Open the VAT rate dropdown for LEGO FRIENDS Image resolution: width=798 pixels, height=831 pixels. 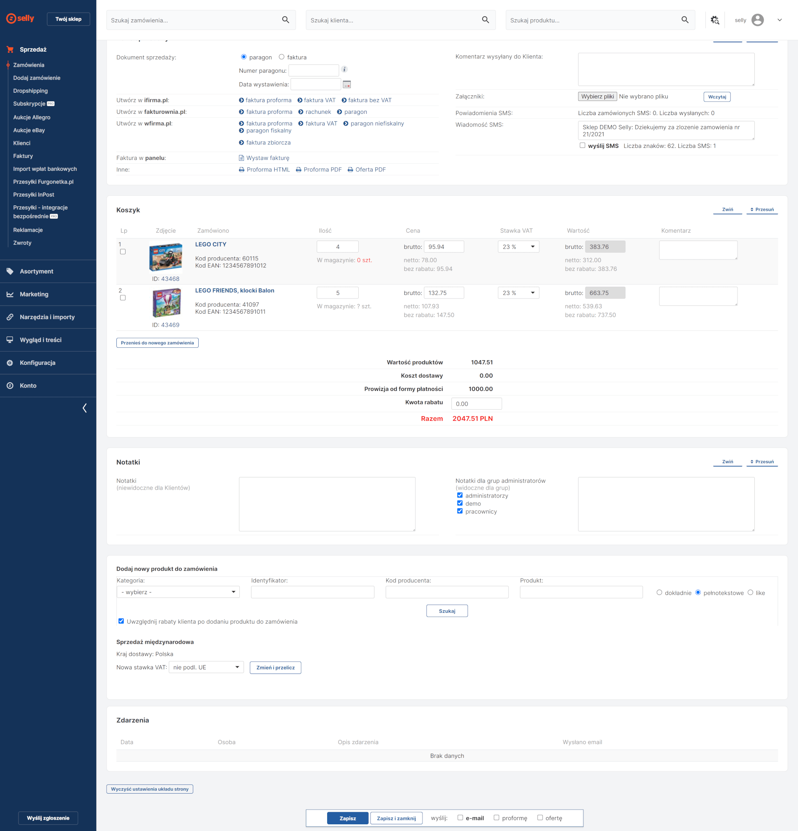(519, 293)
